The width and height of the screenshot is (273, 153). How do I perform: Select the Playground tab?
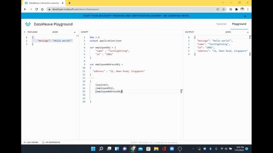pyautogui.click(x=239, y=24)
